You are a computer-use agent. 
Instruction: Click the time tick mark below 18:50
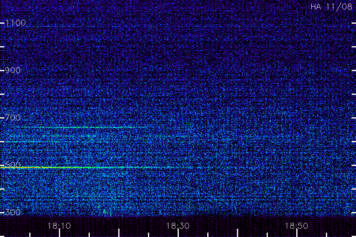[297, 233]
